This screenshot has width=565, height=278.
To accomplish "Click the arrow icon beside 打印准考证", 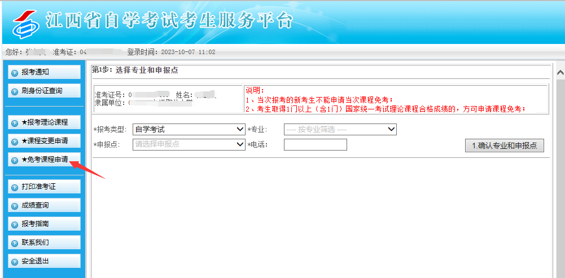I will tap(15, 187).
